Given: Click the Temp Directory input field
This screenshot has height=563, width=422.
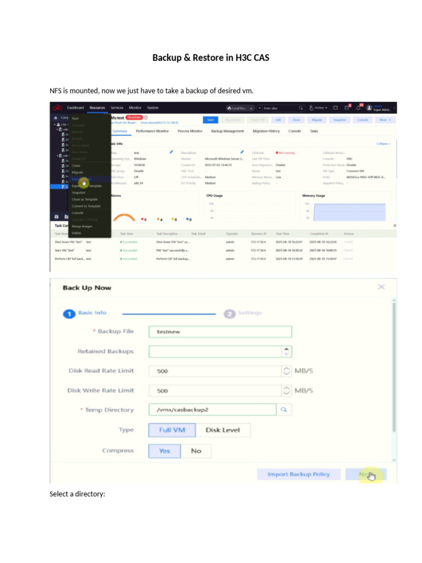Looking at the screenshot, I should (x=213, y=410).
